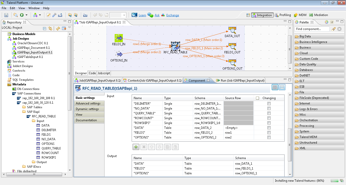Click the green plus add row button
The width and height of the screenshot is (346, 185).
[136, 147]
